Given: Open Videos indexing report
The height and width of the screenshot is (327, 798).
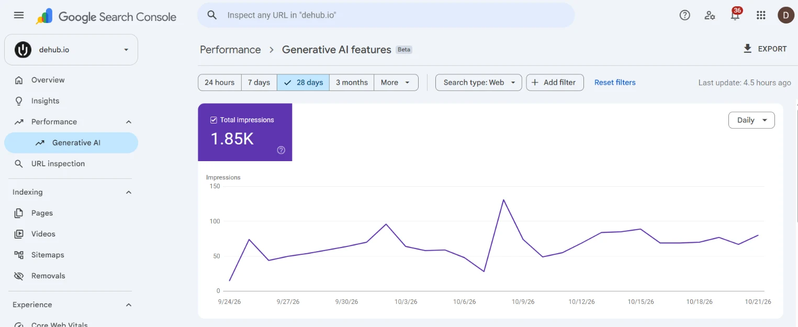Looking at the screenshot, I should [x=71, y=234].
